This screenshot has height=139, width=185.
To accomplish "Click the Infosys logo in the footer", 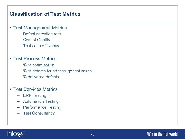I will pos(16,134).
